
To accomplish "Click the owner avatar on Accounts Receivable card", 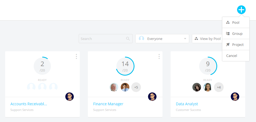I will 70,97.
